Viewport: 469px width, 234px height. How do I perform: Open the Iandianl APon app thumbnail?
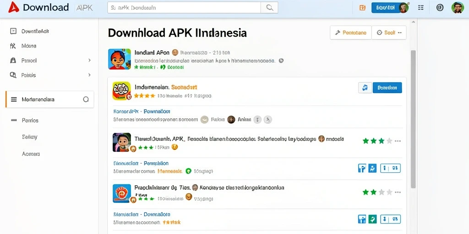[120, 59]
